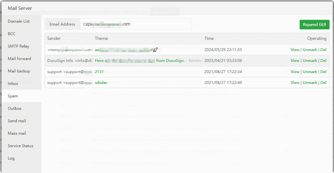Select the time 2023/04/21 03:33:56
The height and width of the screenshot is (173, 334).
click(223, 61)
